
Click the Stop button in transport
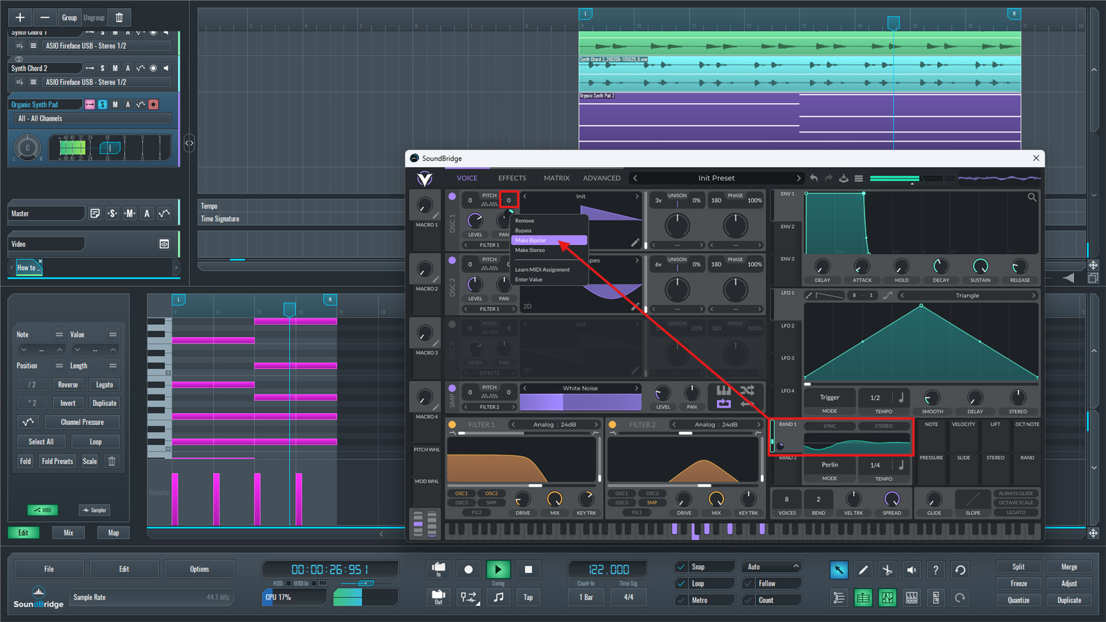tap(528, 570)
